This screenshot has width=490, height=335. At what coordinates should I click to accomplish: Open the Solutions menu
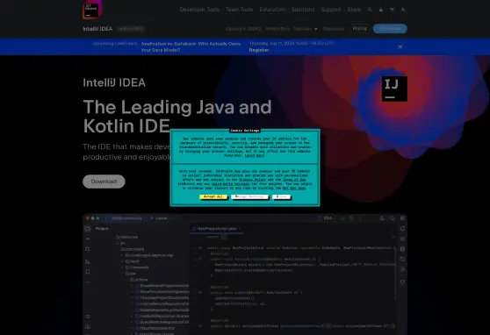(x=303, y=10)
